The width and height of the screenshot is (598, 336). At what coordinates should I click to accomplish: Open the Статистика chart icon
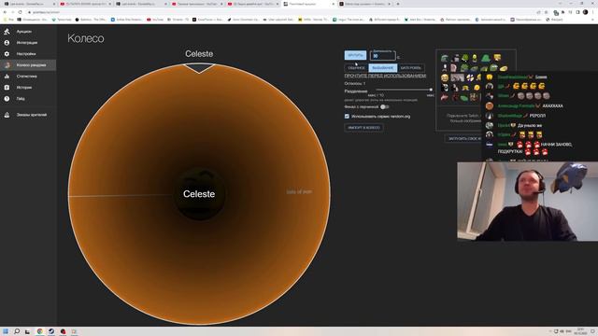[7, 77]
